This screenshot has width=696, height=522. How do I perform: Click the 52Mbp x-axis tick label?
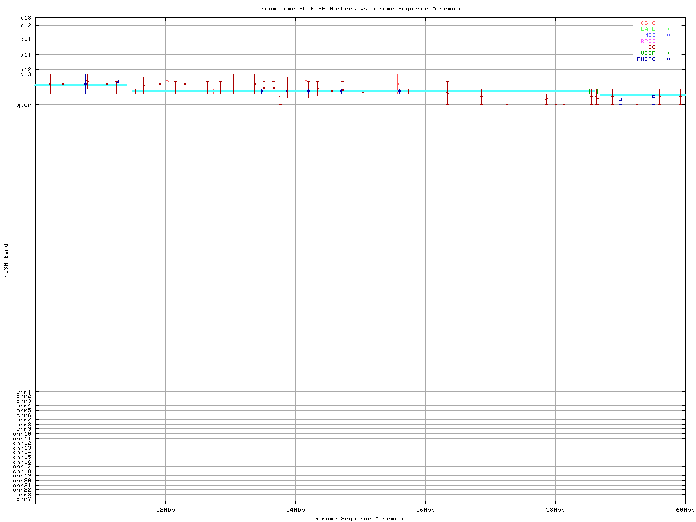[x=165, y=510]
